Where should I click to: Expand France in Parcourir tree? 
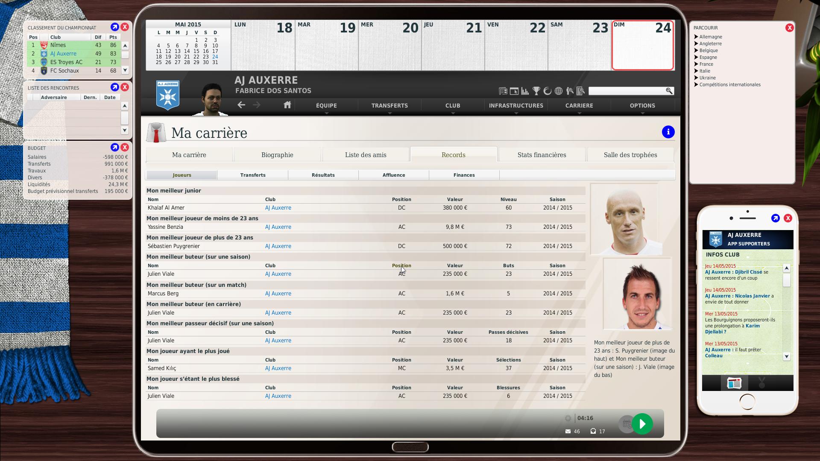tap(696, 64)
